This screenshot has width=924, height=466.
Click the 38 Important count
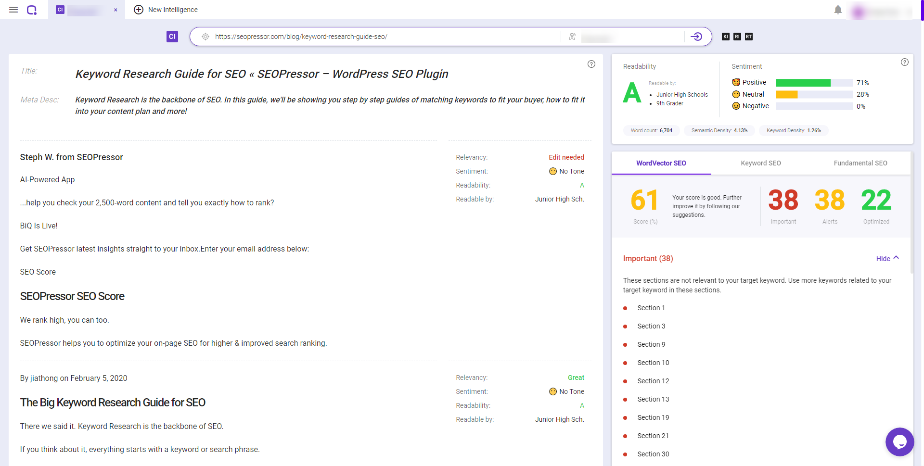783,200
